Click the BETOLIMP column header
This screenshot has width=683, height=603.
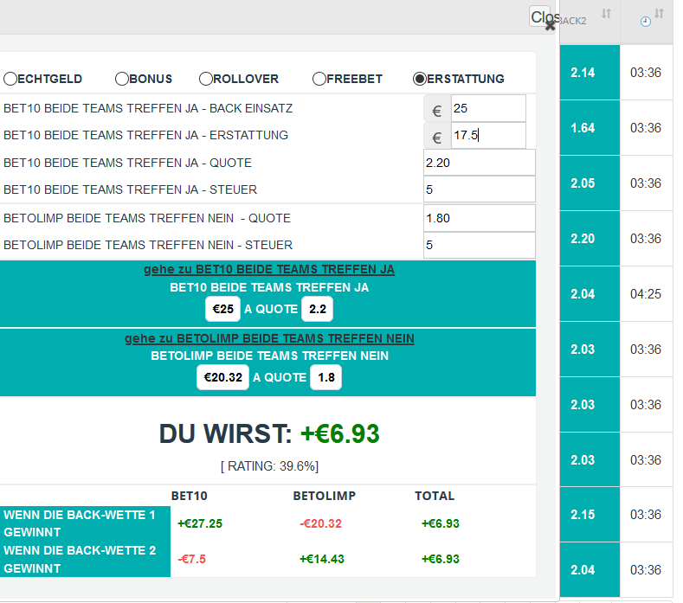click(324, 496)
